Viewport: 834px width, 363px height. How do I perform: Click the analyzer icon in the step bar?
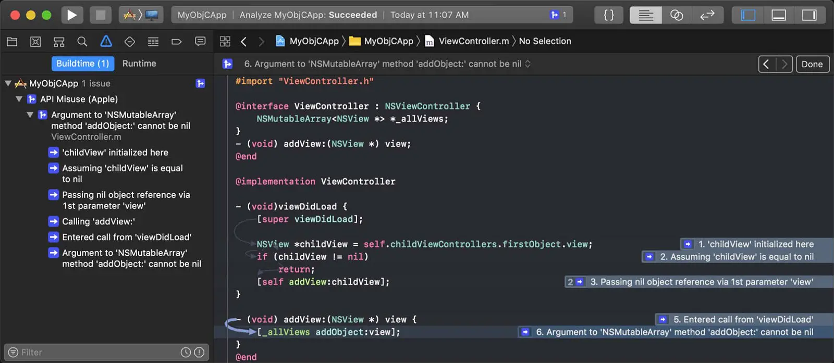point(227,64)
